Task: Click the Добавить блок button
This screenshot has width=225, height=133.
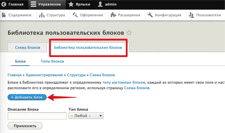Action: click(x=27, y=97)
